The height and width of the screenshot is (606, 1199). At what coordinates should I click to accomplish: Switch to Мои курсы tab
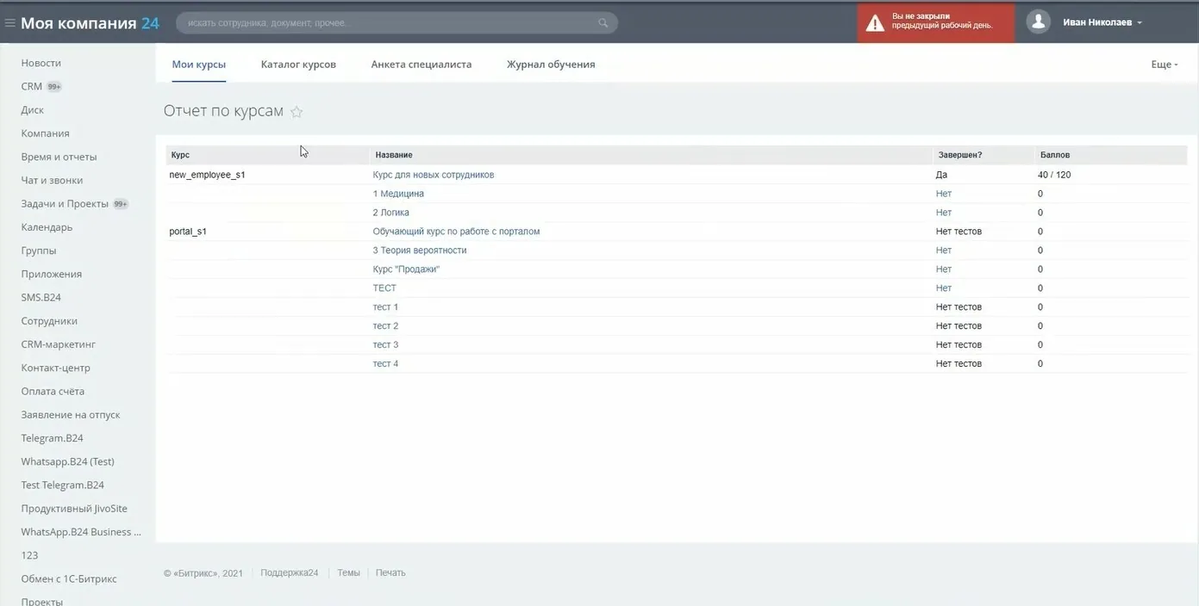(x=199, y=65)
